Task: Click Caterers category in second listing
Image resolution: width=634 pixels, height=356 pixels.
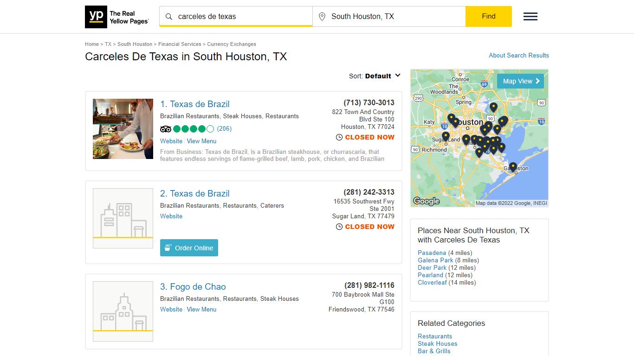Action: (x=272, y=205)
